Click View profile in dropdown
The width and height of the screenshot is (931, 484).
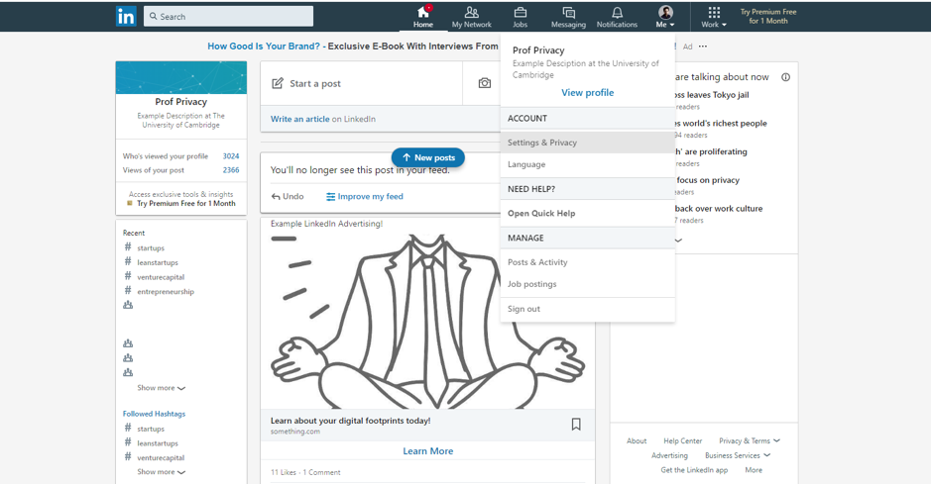click(587, 92)
